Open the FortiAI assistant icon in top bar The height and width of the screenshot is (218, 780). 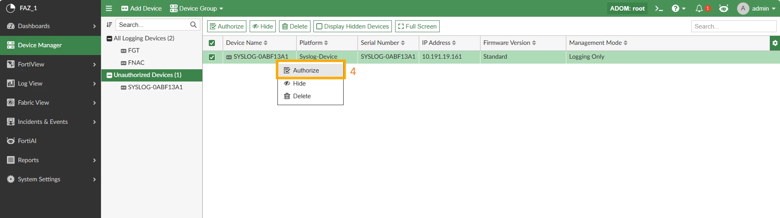click(724, 8)
